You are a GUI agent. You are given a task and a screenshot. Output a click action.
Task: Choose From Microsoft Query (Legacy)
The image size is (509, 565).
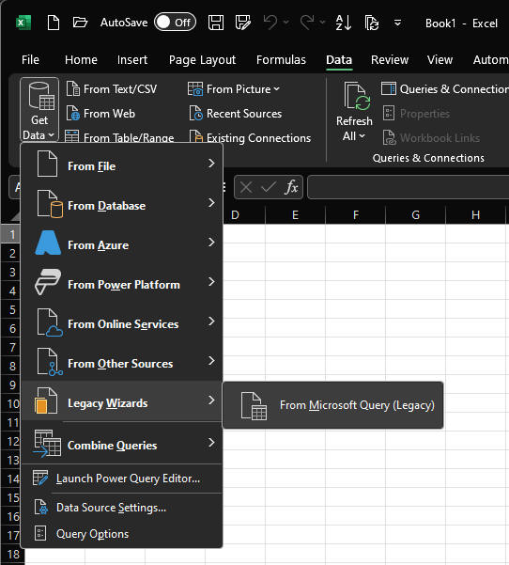coord(333,405)
